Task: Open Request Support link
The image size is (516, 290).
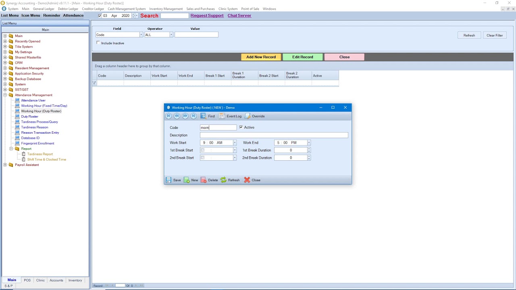Action: click(207, 16)
